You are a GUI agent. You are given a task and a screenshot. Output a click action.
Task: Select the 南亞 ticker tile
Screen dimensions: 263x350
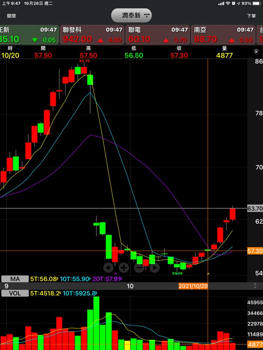click(x=224, y=35)
